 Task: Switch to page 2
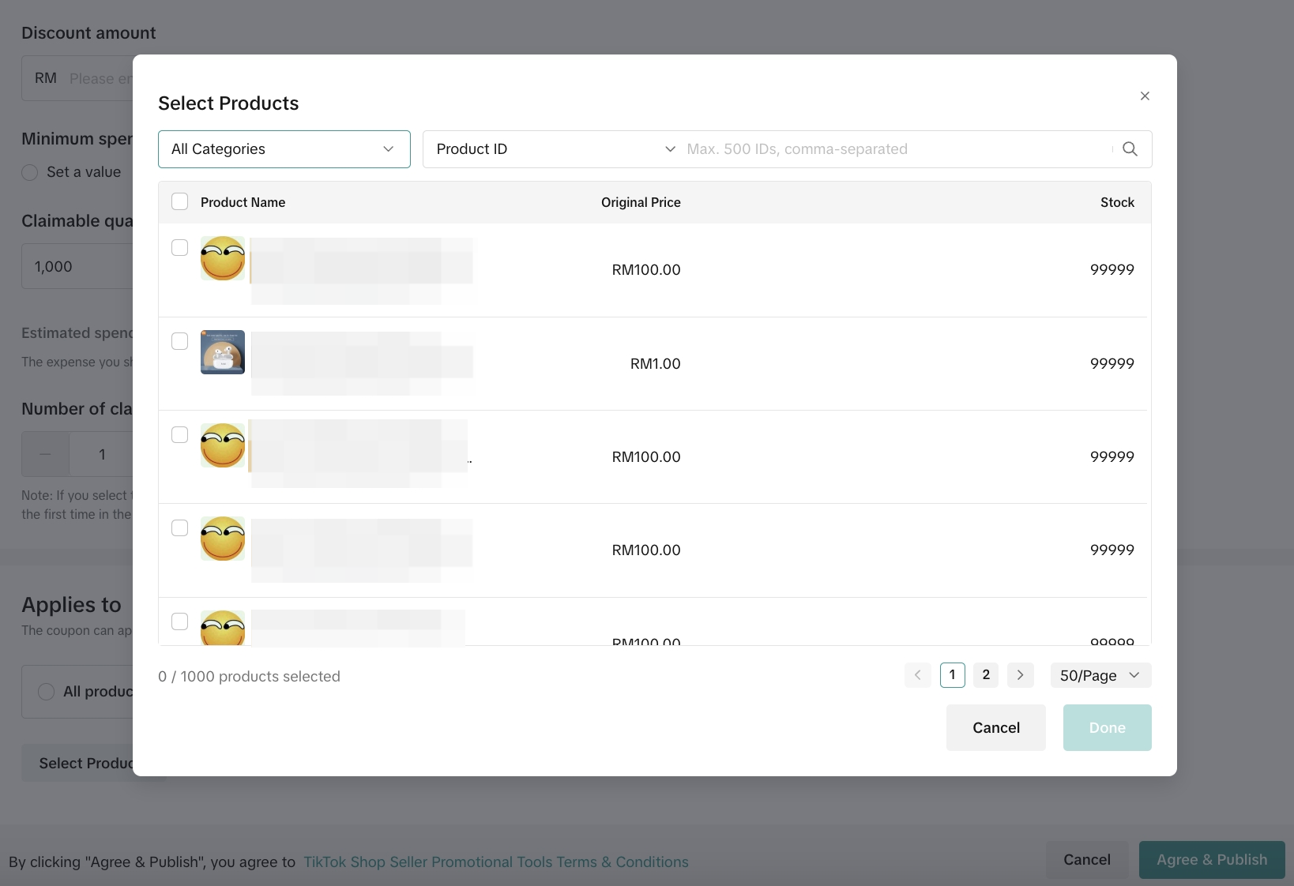[986, 675]
